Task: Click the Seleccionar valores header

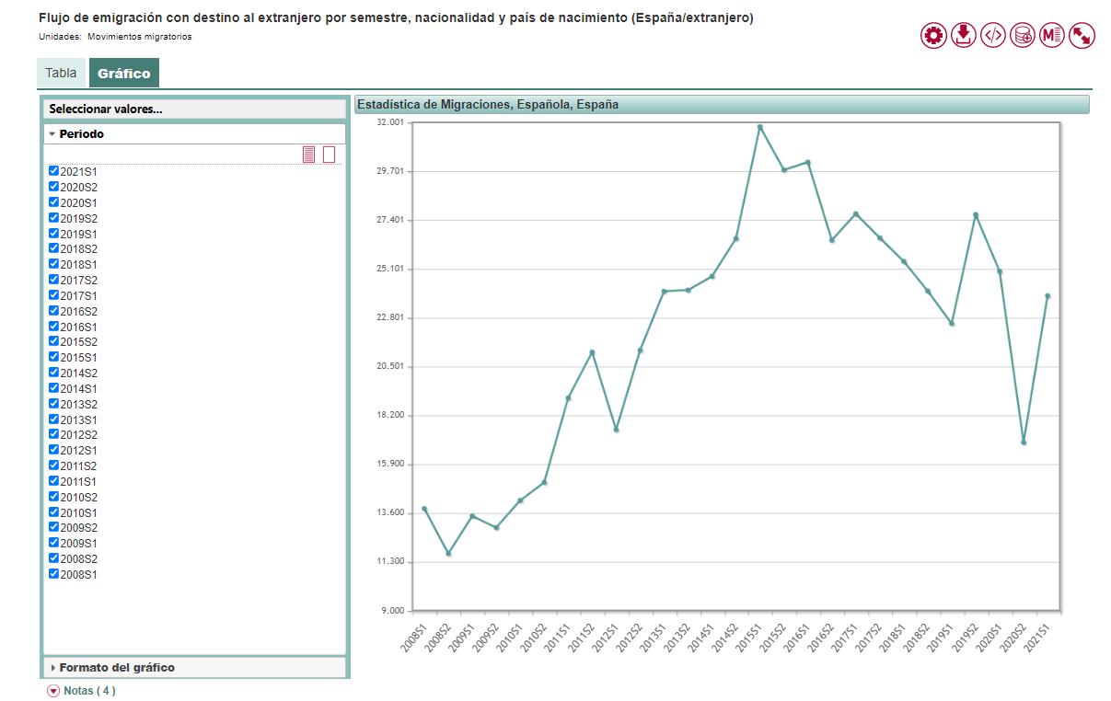Action: pyautogui.click(x=106, y=109)
